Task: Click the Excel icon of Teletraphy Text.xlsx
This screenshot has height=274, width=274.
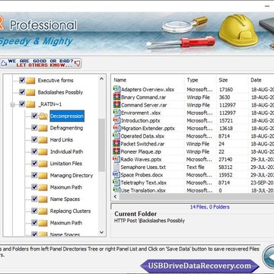Action: click(116, 183)
